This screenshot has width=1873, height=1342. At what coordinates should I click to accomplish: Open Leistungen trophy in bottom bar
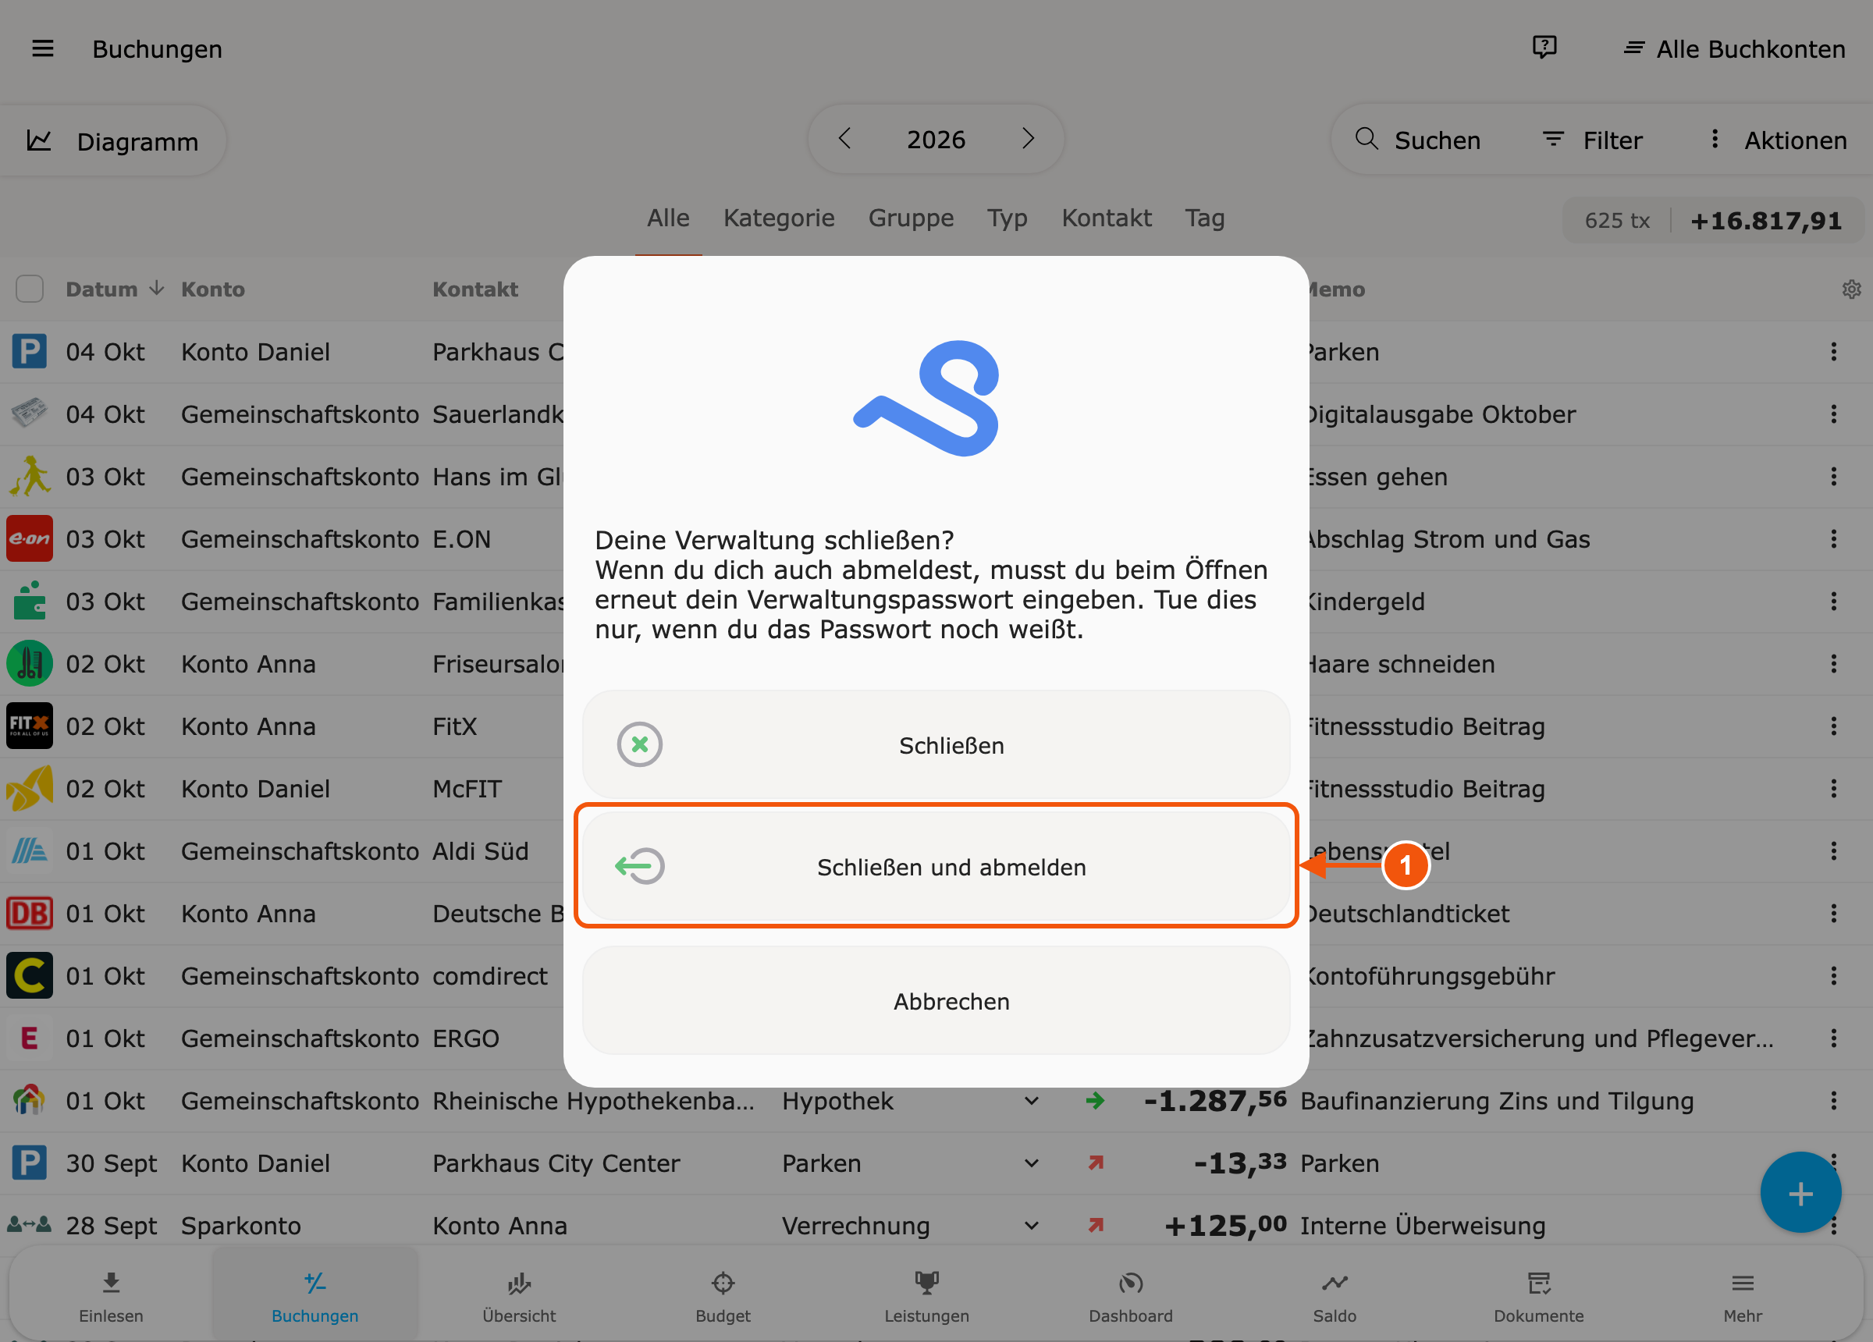926,1295
